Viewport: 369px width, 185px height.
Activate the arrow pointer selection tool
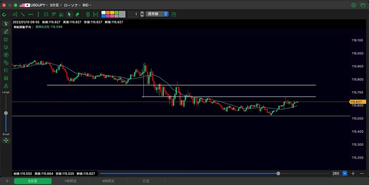pyautogui.click(x=69, y=14)
